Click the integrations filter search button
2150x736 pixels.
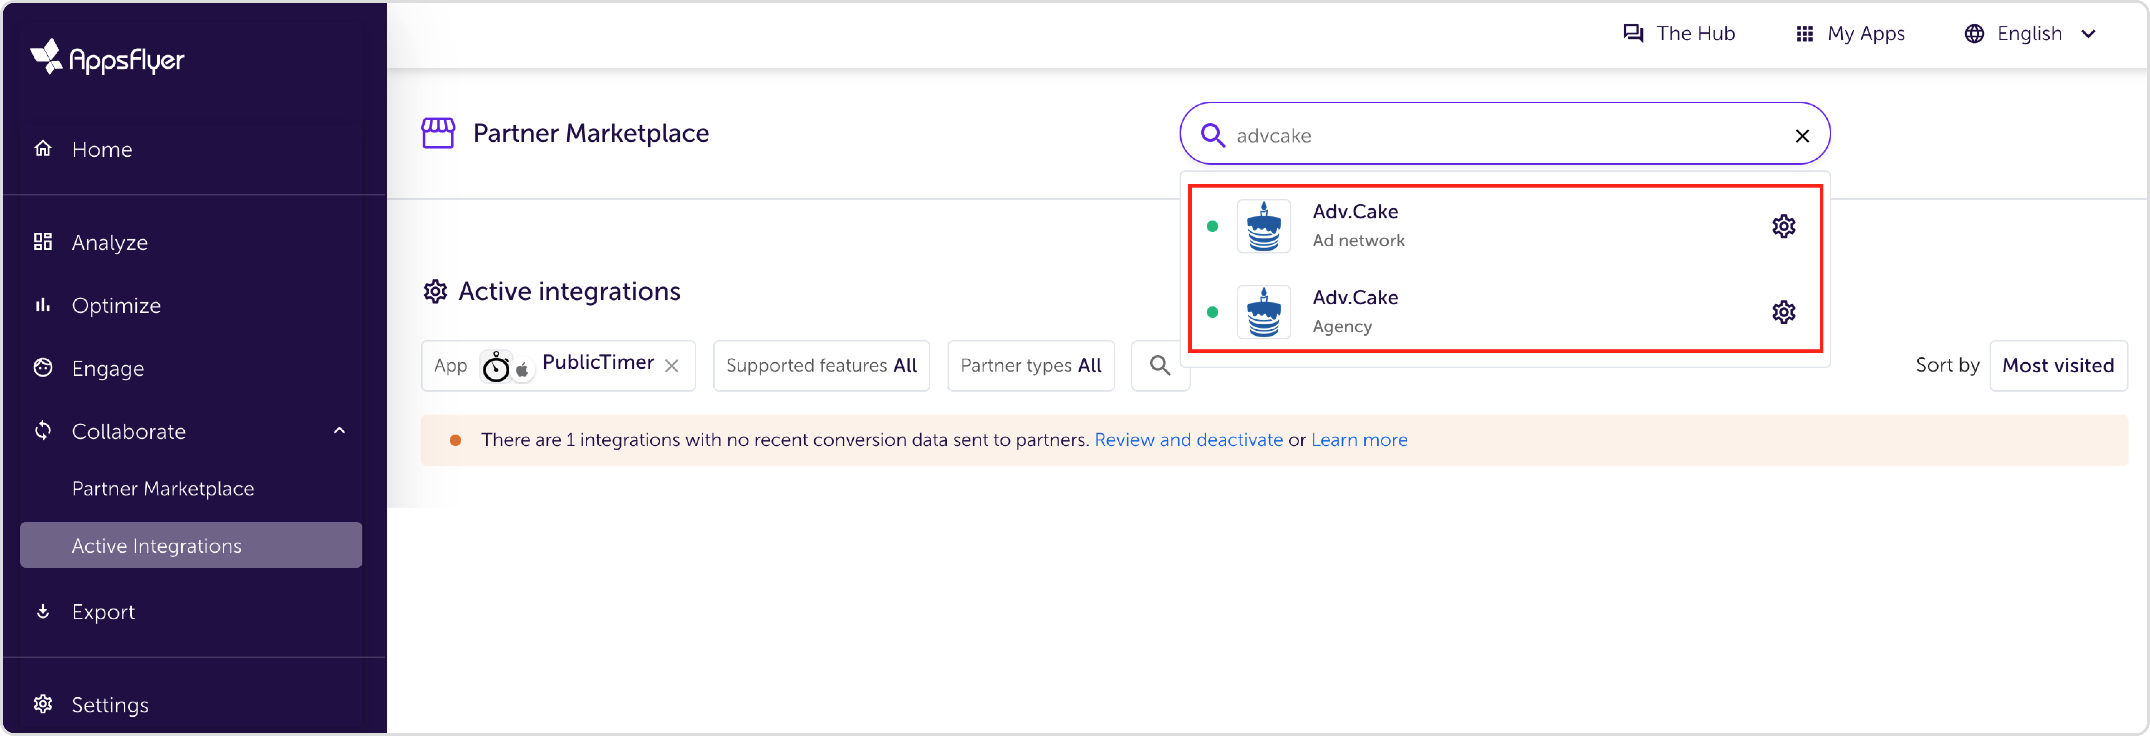click(1160, 365)
